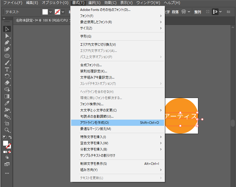Open the 選択(S) menu
The width and height of the screenshot is (236, 187).
click(x=94, y=3)
